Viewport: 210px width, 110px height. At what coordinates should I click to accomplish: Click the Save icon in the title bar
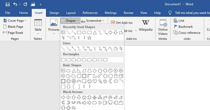click(x=8, y=4)
